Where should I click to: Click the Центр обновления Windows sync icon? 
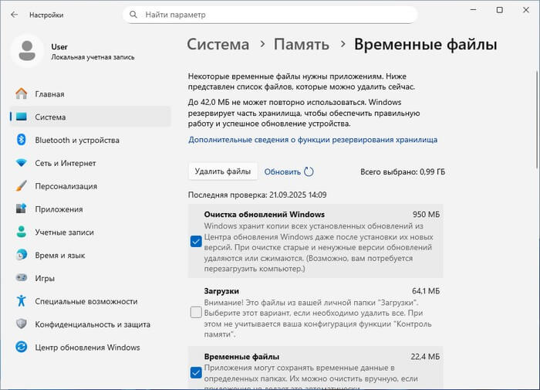pyautogui.click(x=22, y=347)
